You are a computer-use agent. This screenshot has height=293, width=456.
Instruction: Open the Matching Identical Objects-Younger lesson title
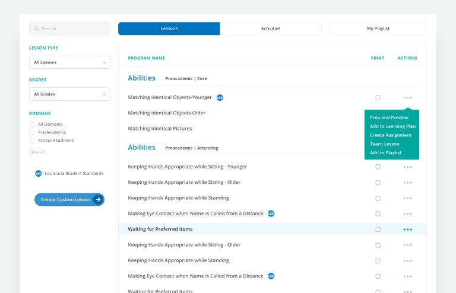(170, 97)
